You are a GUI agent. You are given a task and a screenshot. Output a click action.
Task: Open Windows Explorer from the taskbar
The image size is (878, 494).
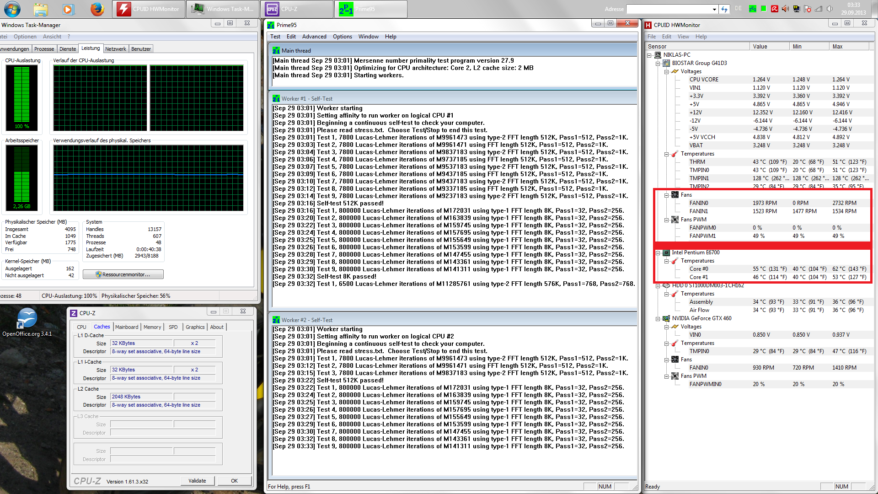coord(41,9)
